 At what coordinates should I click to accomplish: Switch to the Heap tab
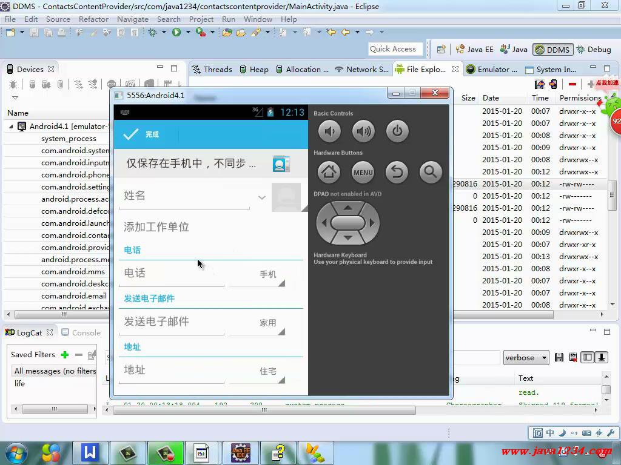click(253, 69)
